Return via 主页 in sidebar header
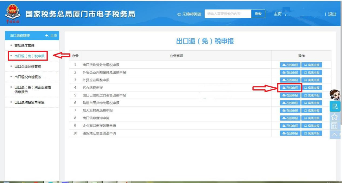 click(x=51, y=36)
